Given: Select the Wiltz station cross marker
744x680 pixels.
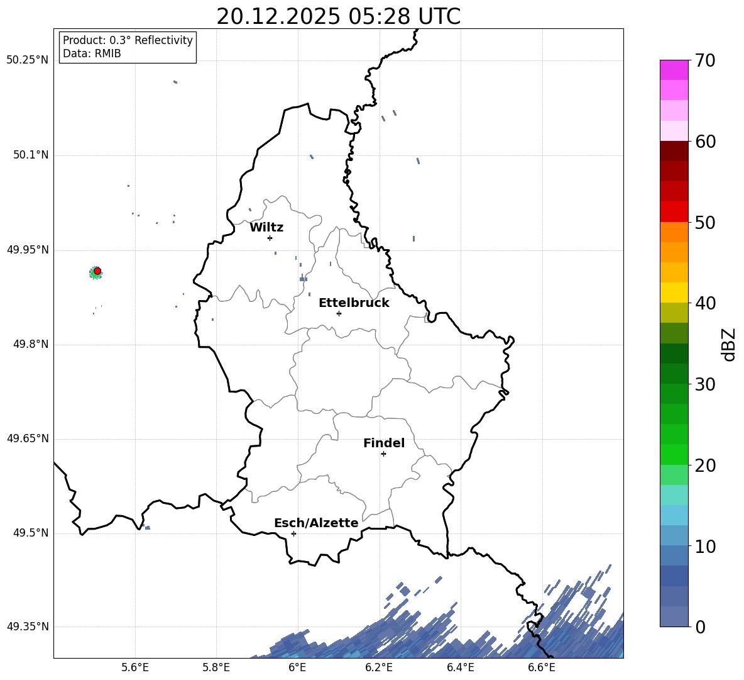Looking at the screenshot, I should click(x=270, y=238).
